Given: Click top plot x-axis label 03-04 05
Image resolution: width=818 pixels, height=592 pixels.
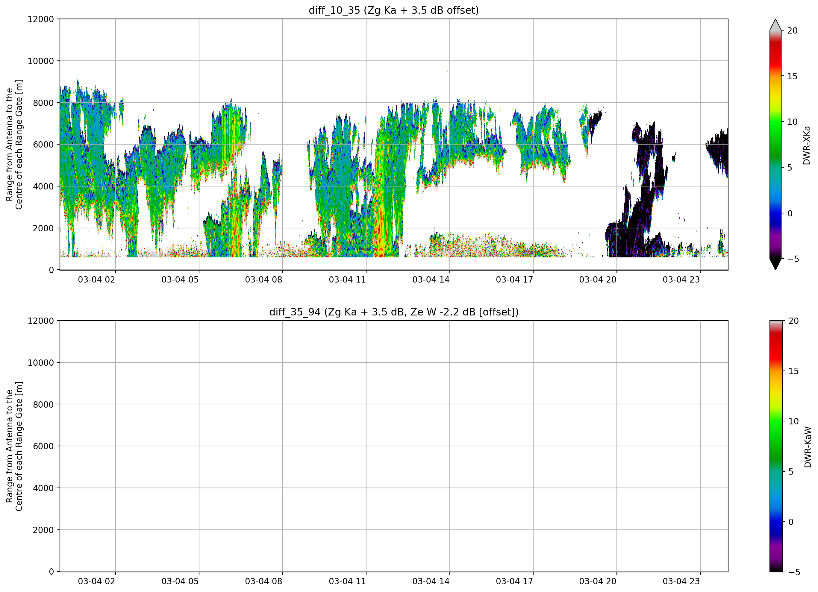Looking at the screenshot, I should [x=180, y=280].
